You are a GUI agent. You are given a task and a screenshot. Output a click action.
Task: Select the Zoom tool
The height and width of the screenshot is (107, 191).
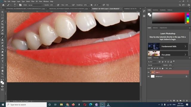[2, 74]
